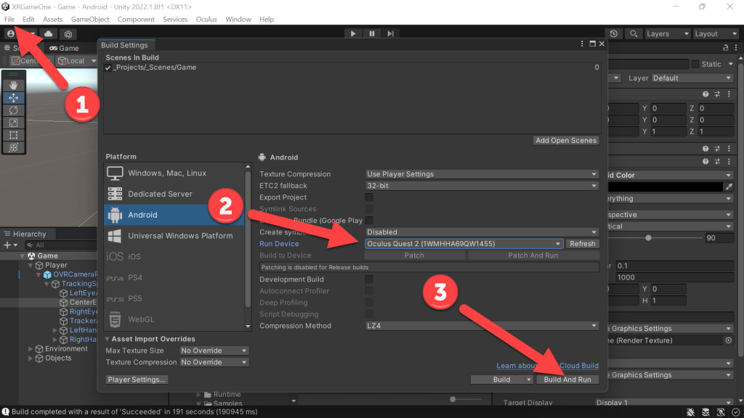Screen dimensions: 744x418
Task: Lock the Inspector panel
Action: [x=726, y=48]
